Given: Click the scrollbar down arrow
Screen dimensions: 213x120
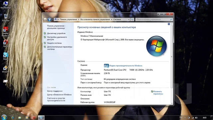Looking at the screenshot, I should (172, 103).
